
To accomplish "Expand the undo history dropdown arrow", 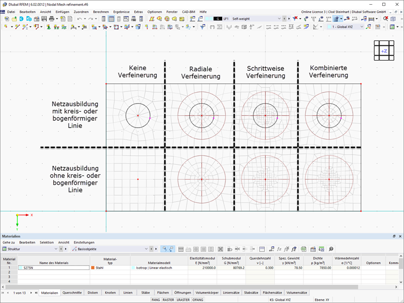I will pos(85,19).
